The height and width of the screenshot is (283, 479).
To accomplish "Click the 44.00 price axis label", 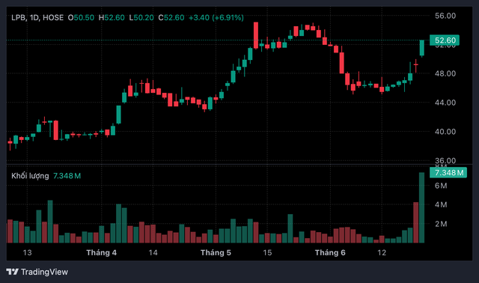I will 445,103.
